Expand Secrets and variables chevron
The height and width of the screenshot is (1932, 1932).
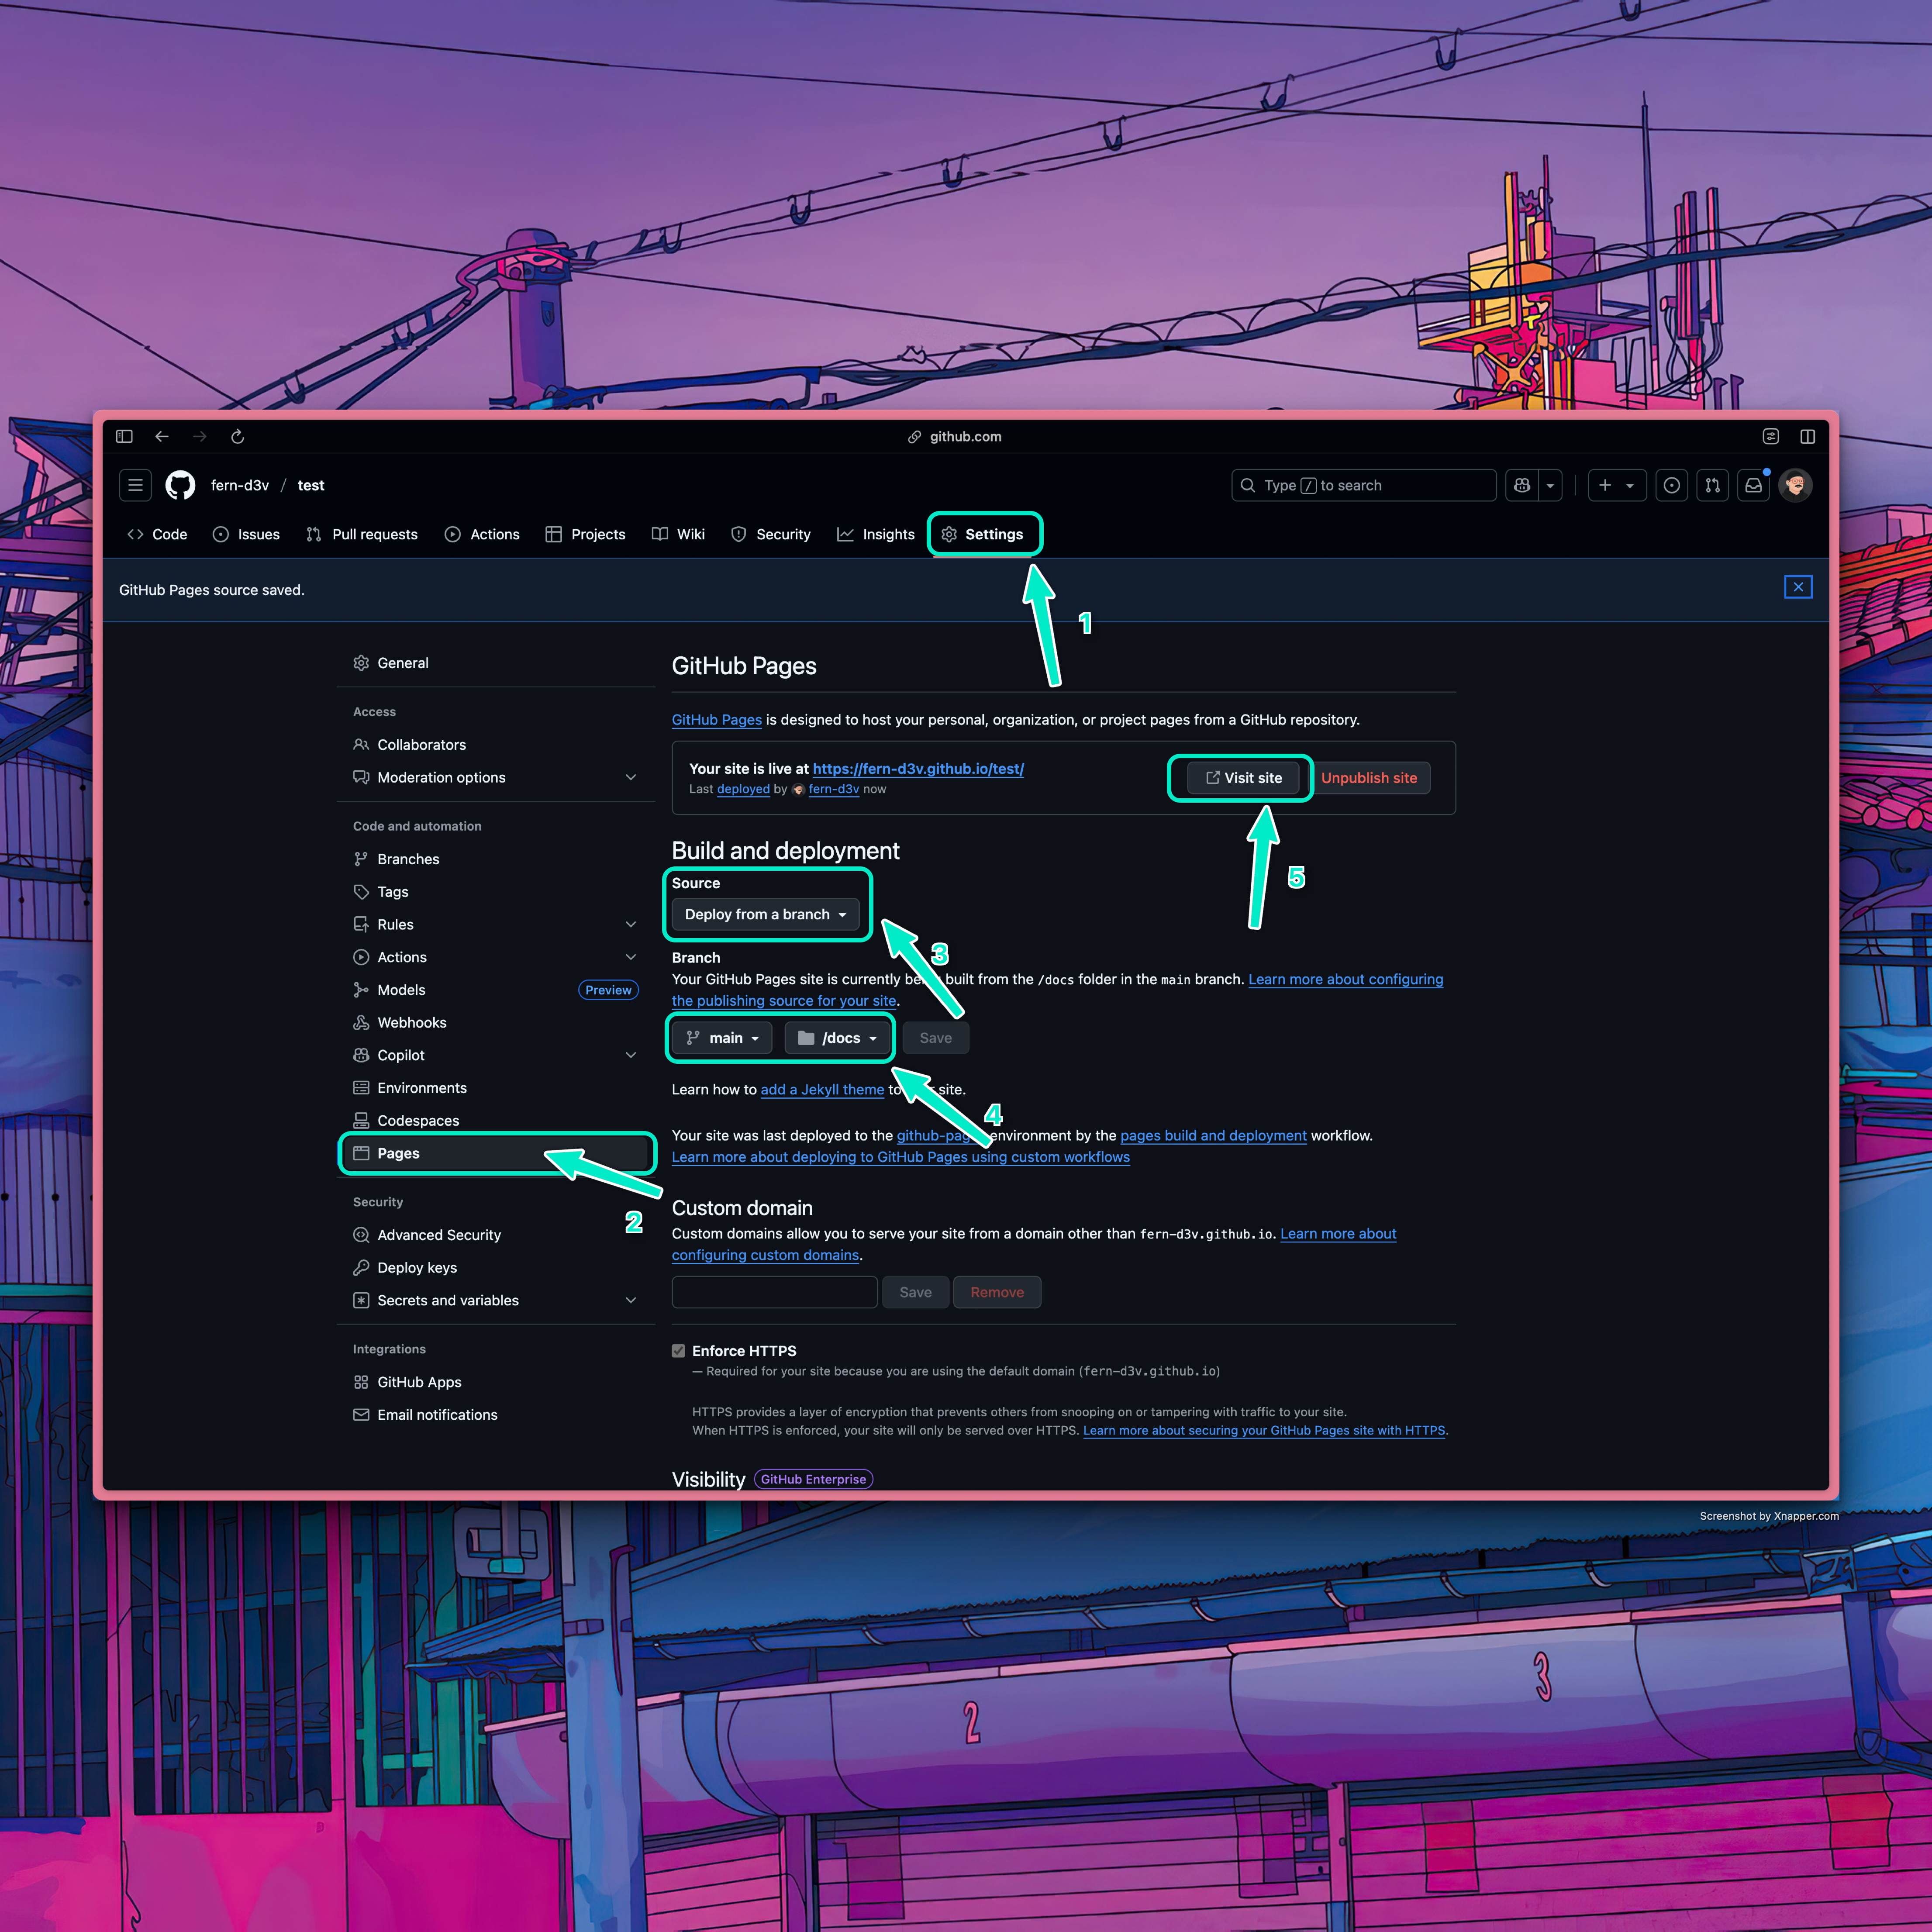tap(631, 1300)
